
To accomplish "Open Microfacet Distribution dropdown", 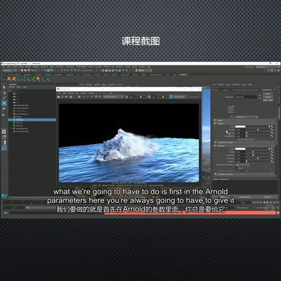I will coord(242,165).
